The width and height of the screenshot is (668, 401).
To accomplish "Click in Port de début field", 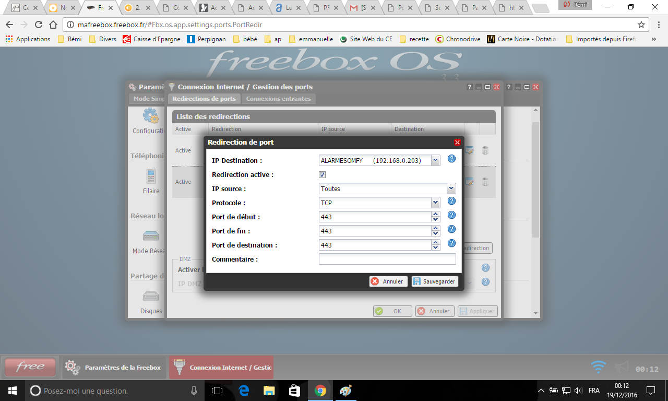I will pyautogui.click(x=375, y=217).
